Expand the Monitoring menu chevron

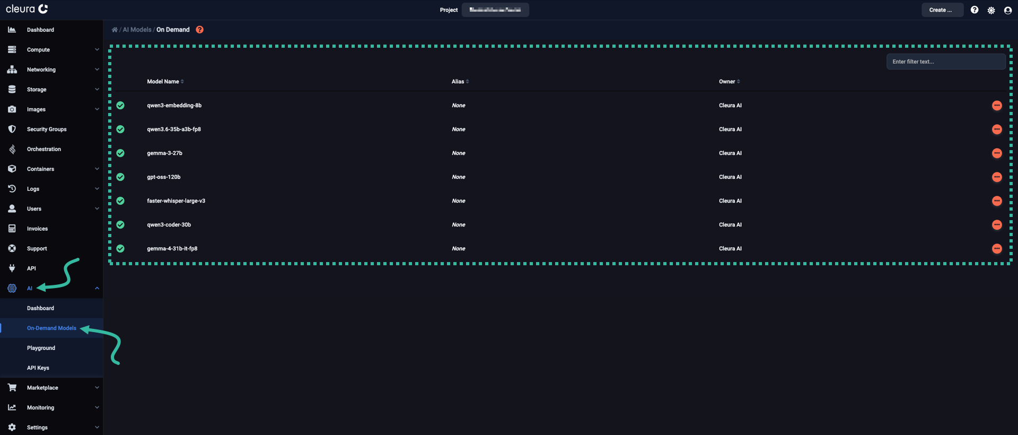pos(97,407)
